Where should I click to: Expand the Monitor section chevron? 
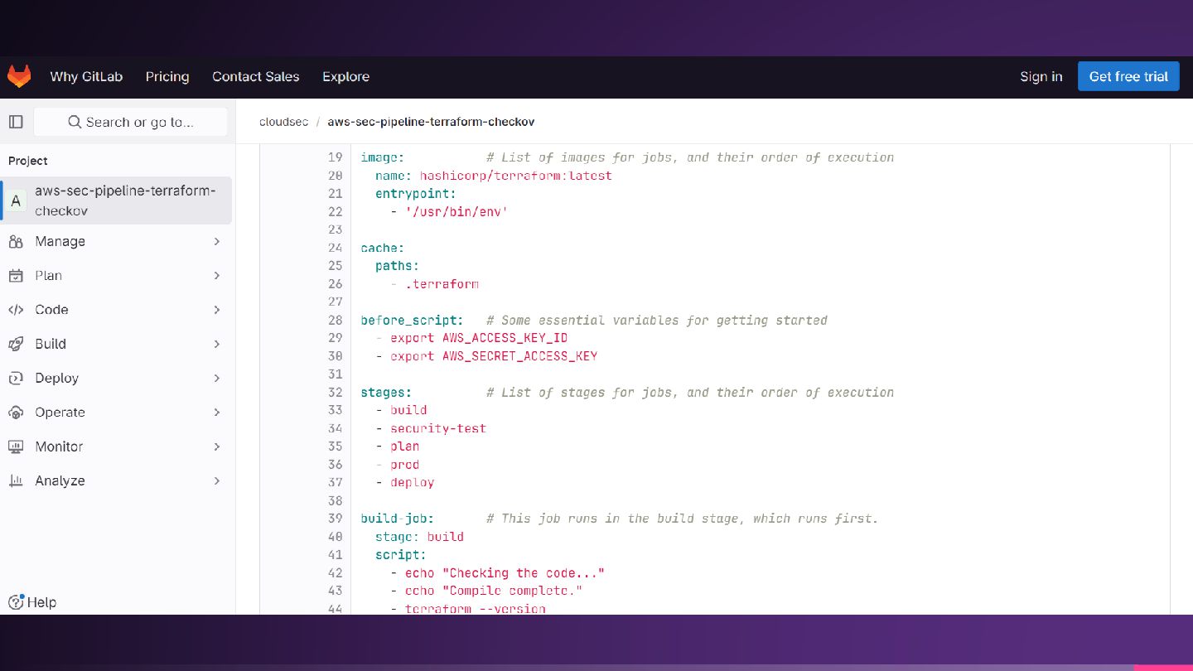pos(217,447)
